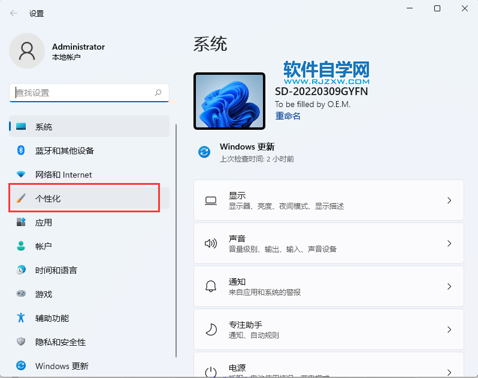Click the sidebar vertical scrollbar
The height and width of the screenshot is (378, 478).
176,239
